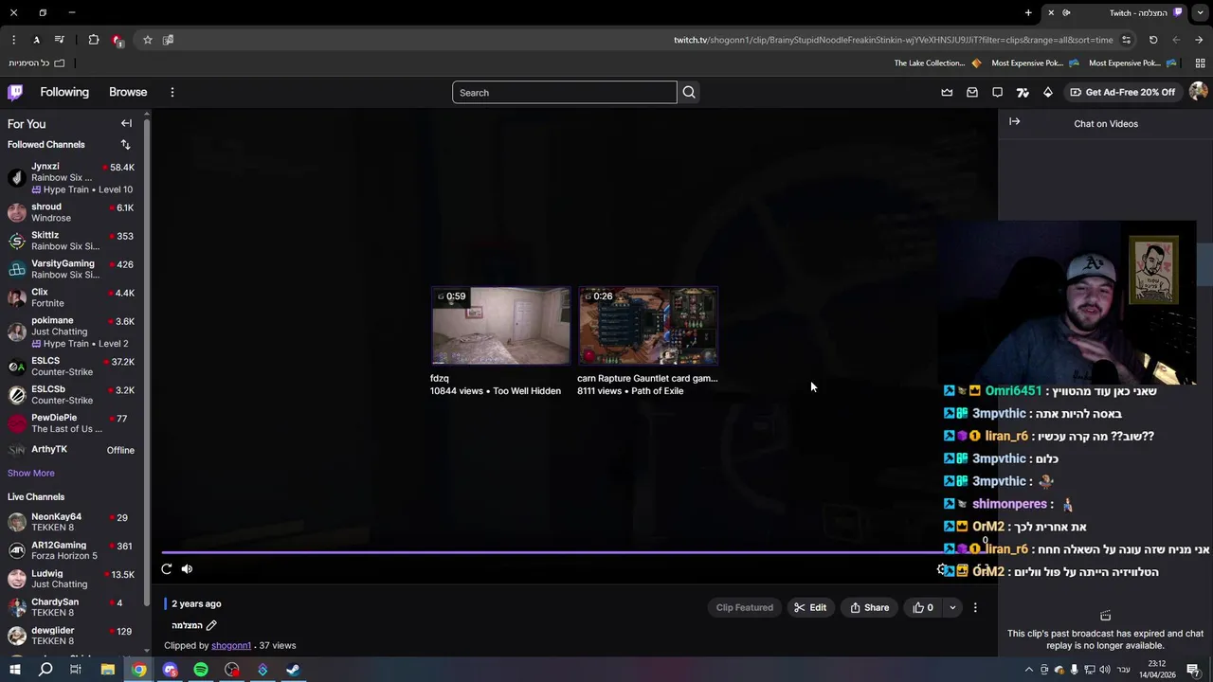Open the Bits purchase icon
The image size is (1213, 682).
pos(1048,92)
